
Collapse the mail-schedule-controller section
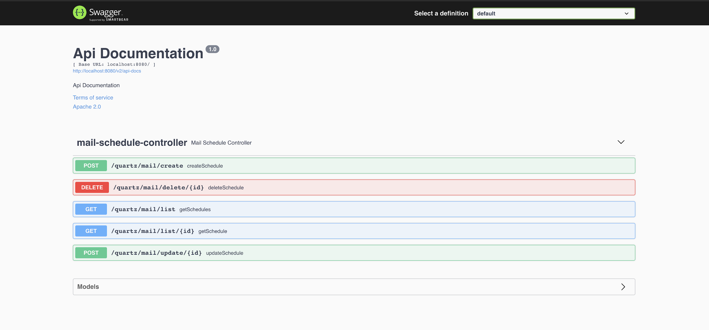[x=621, y=142]
